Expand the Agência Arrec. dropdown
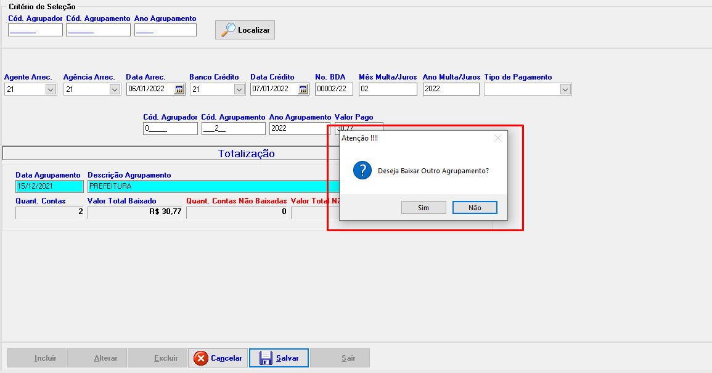This screenshot has width=712, height=373. tap(114, 89)
